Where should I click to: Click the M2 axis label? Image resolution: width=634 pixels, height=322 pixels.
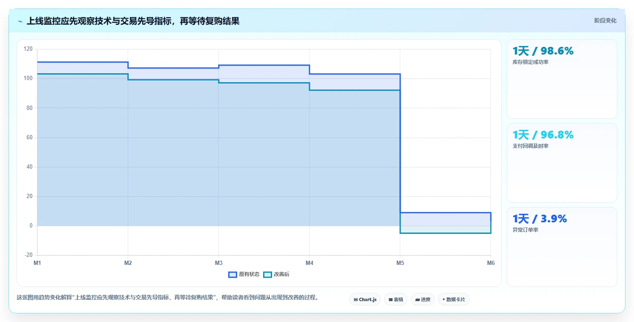[x=128, y=263]
